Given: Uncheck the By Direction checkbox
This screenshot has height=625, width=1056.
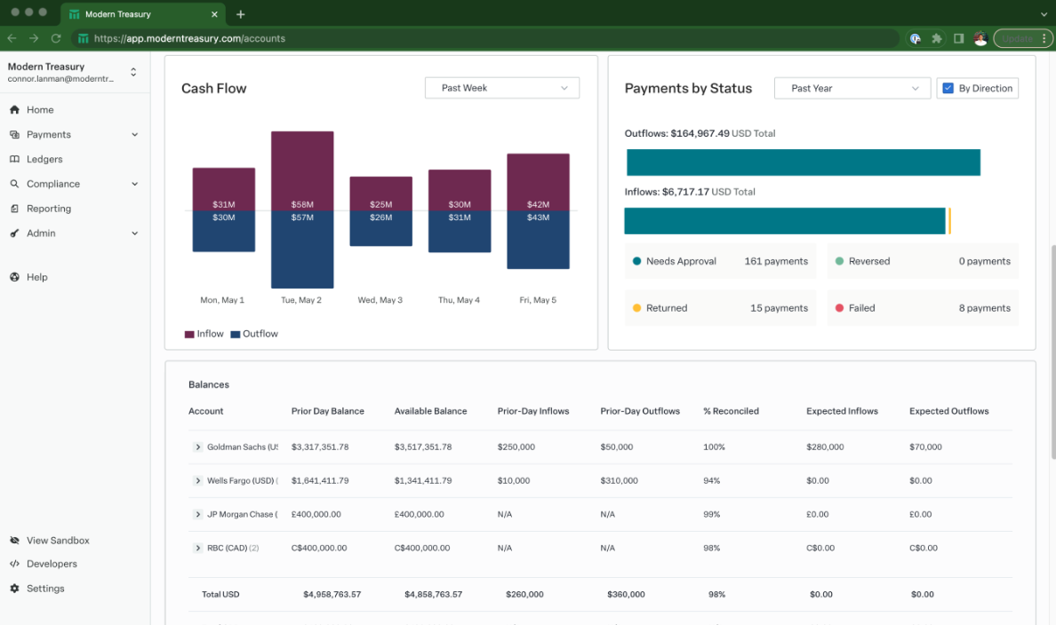Looking at the screenshot, I should click(x=948, y=88).
